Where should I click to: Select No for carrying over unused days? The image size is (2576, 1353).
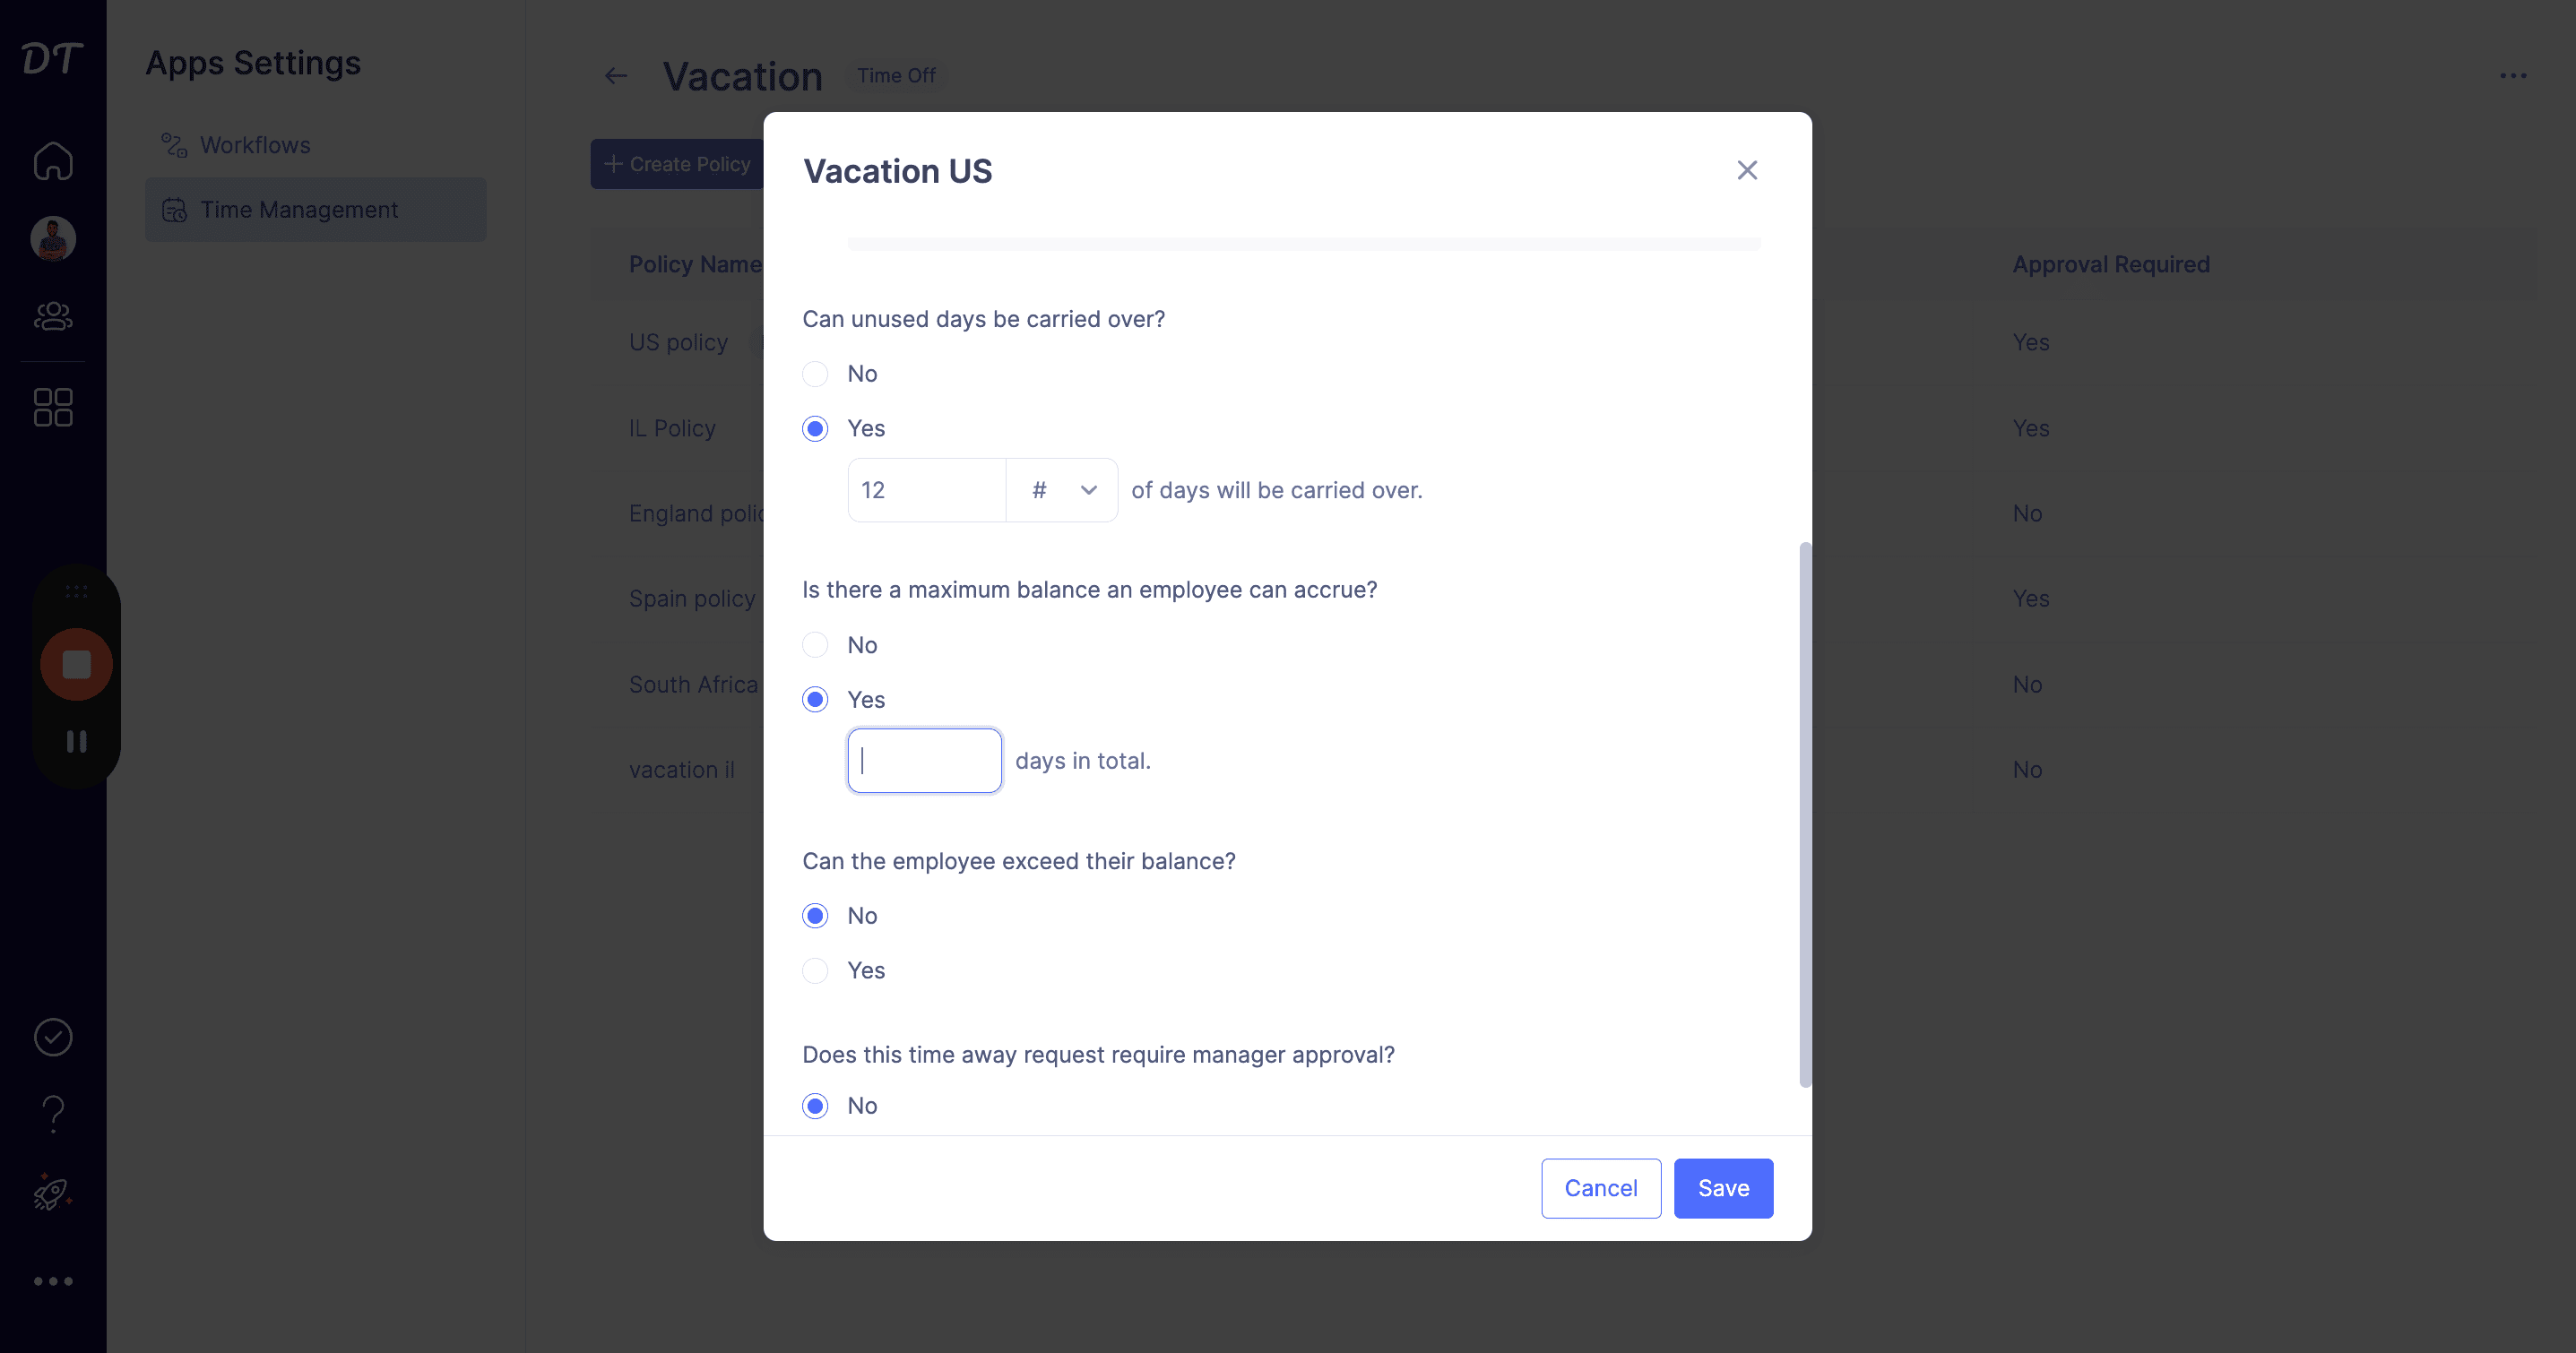coord(815,374)
